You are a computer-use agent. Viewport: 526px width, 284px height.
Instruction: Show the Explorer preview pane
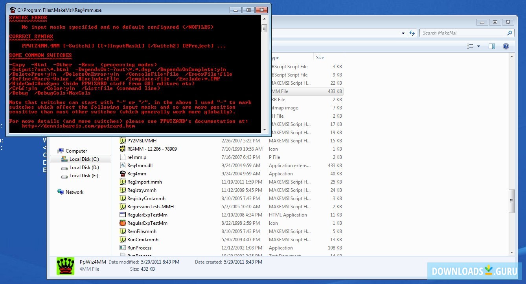491,46
